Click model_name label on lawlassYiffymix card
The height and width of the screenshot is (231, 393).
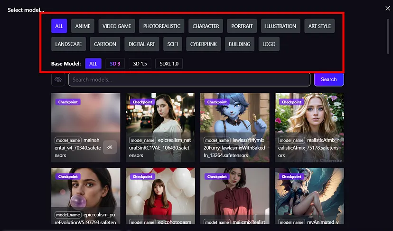(217, 140)
